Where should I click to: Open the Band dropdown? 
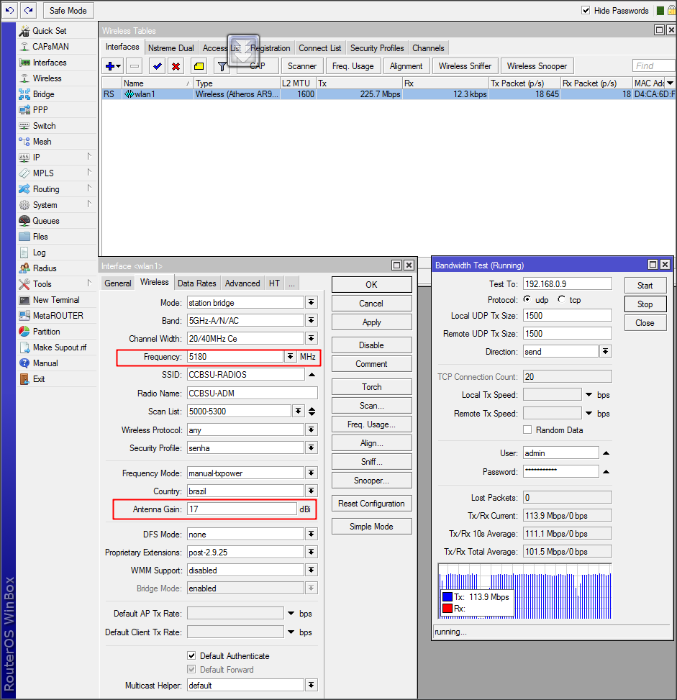click(x=311, y=320)
